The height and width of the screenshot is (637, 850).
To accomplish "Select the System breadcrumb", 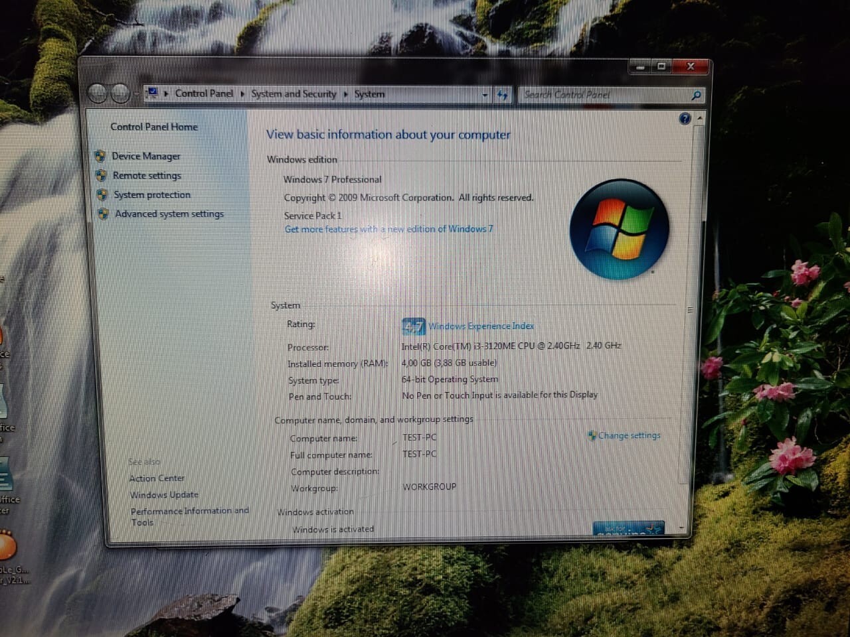I will click(369, 94).
